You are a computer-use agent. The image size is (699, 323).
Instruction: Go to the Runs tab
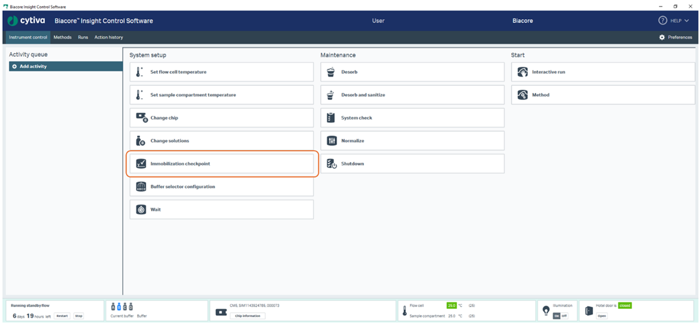(x=83, y=37)
